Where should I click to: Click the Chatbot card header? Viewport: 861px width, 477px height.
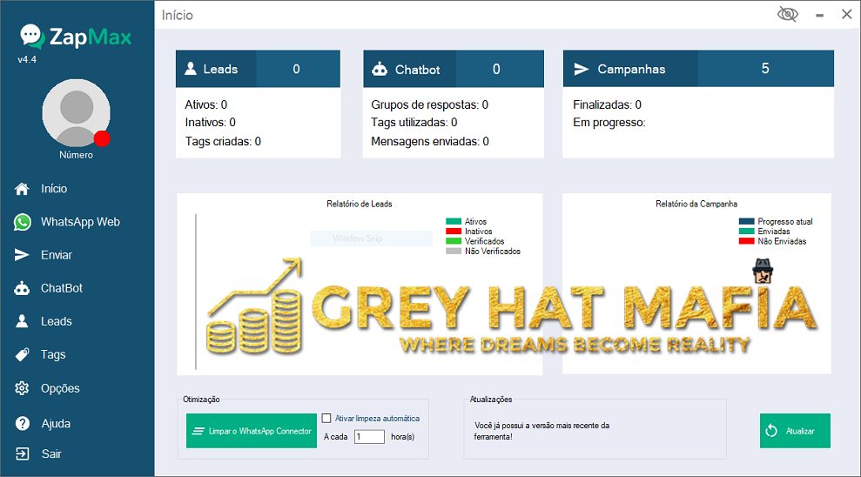click(454, 69)
